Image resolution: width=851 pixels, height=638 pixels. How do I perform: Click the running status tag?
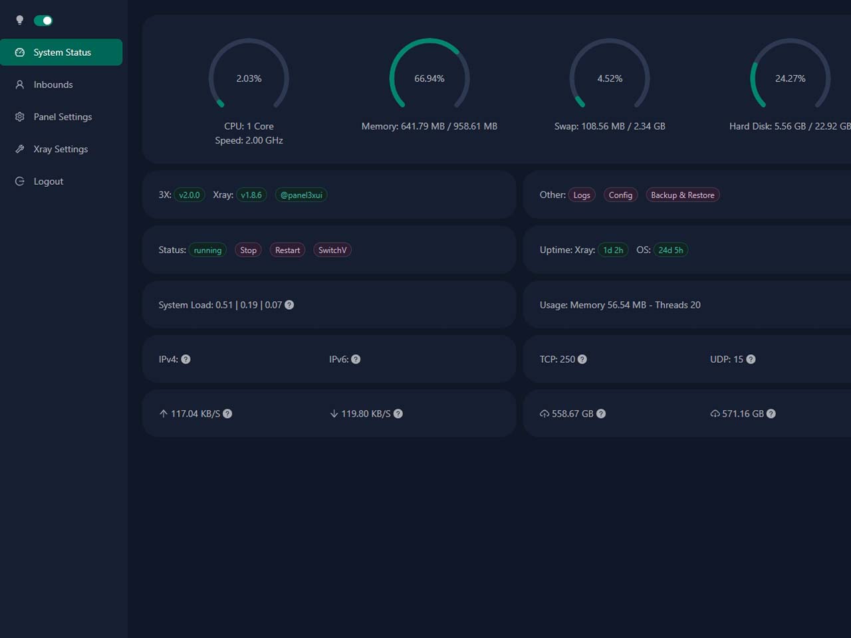point(207,250)
